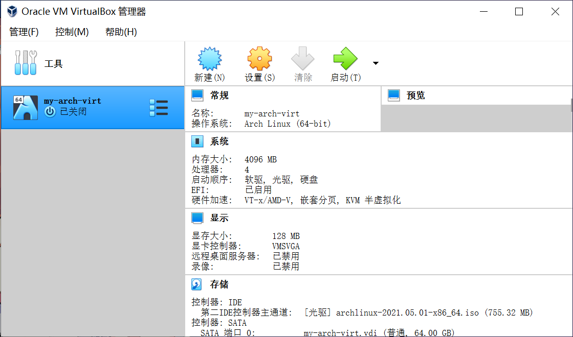Open the 控制(M) menu

coord(72,32)
